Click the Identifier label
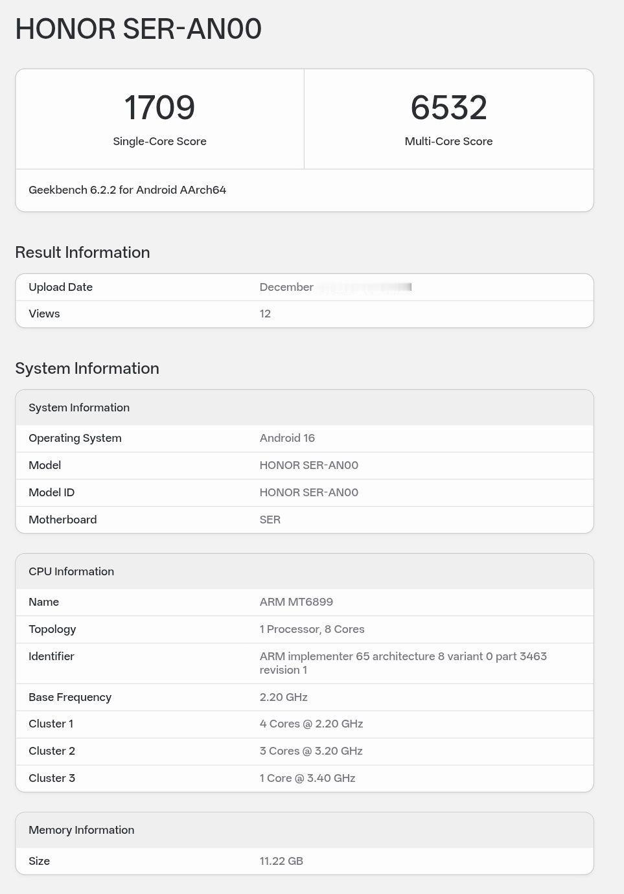 pos(51,656)
